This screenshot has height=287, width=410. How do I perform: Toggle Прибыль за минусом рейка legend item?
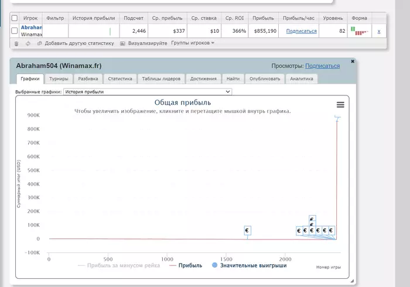(119, 265)
